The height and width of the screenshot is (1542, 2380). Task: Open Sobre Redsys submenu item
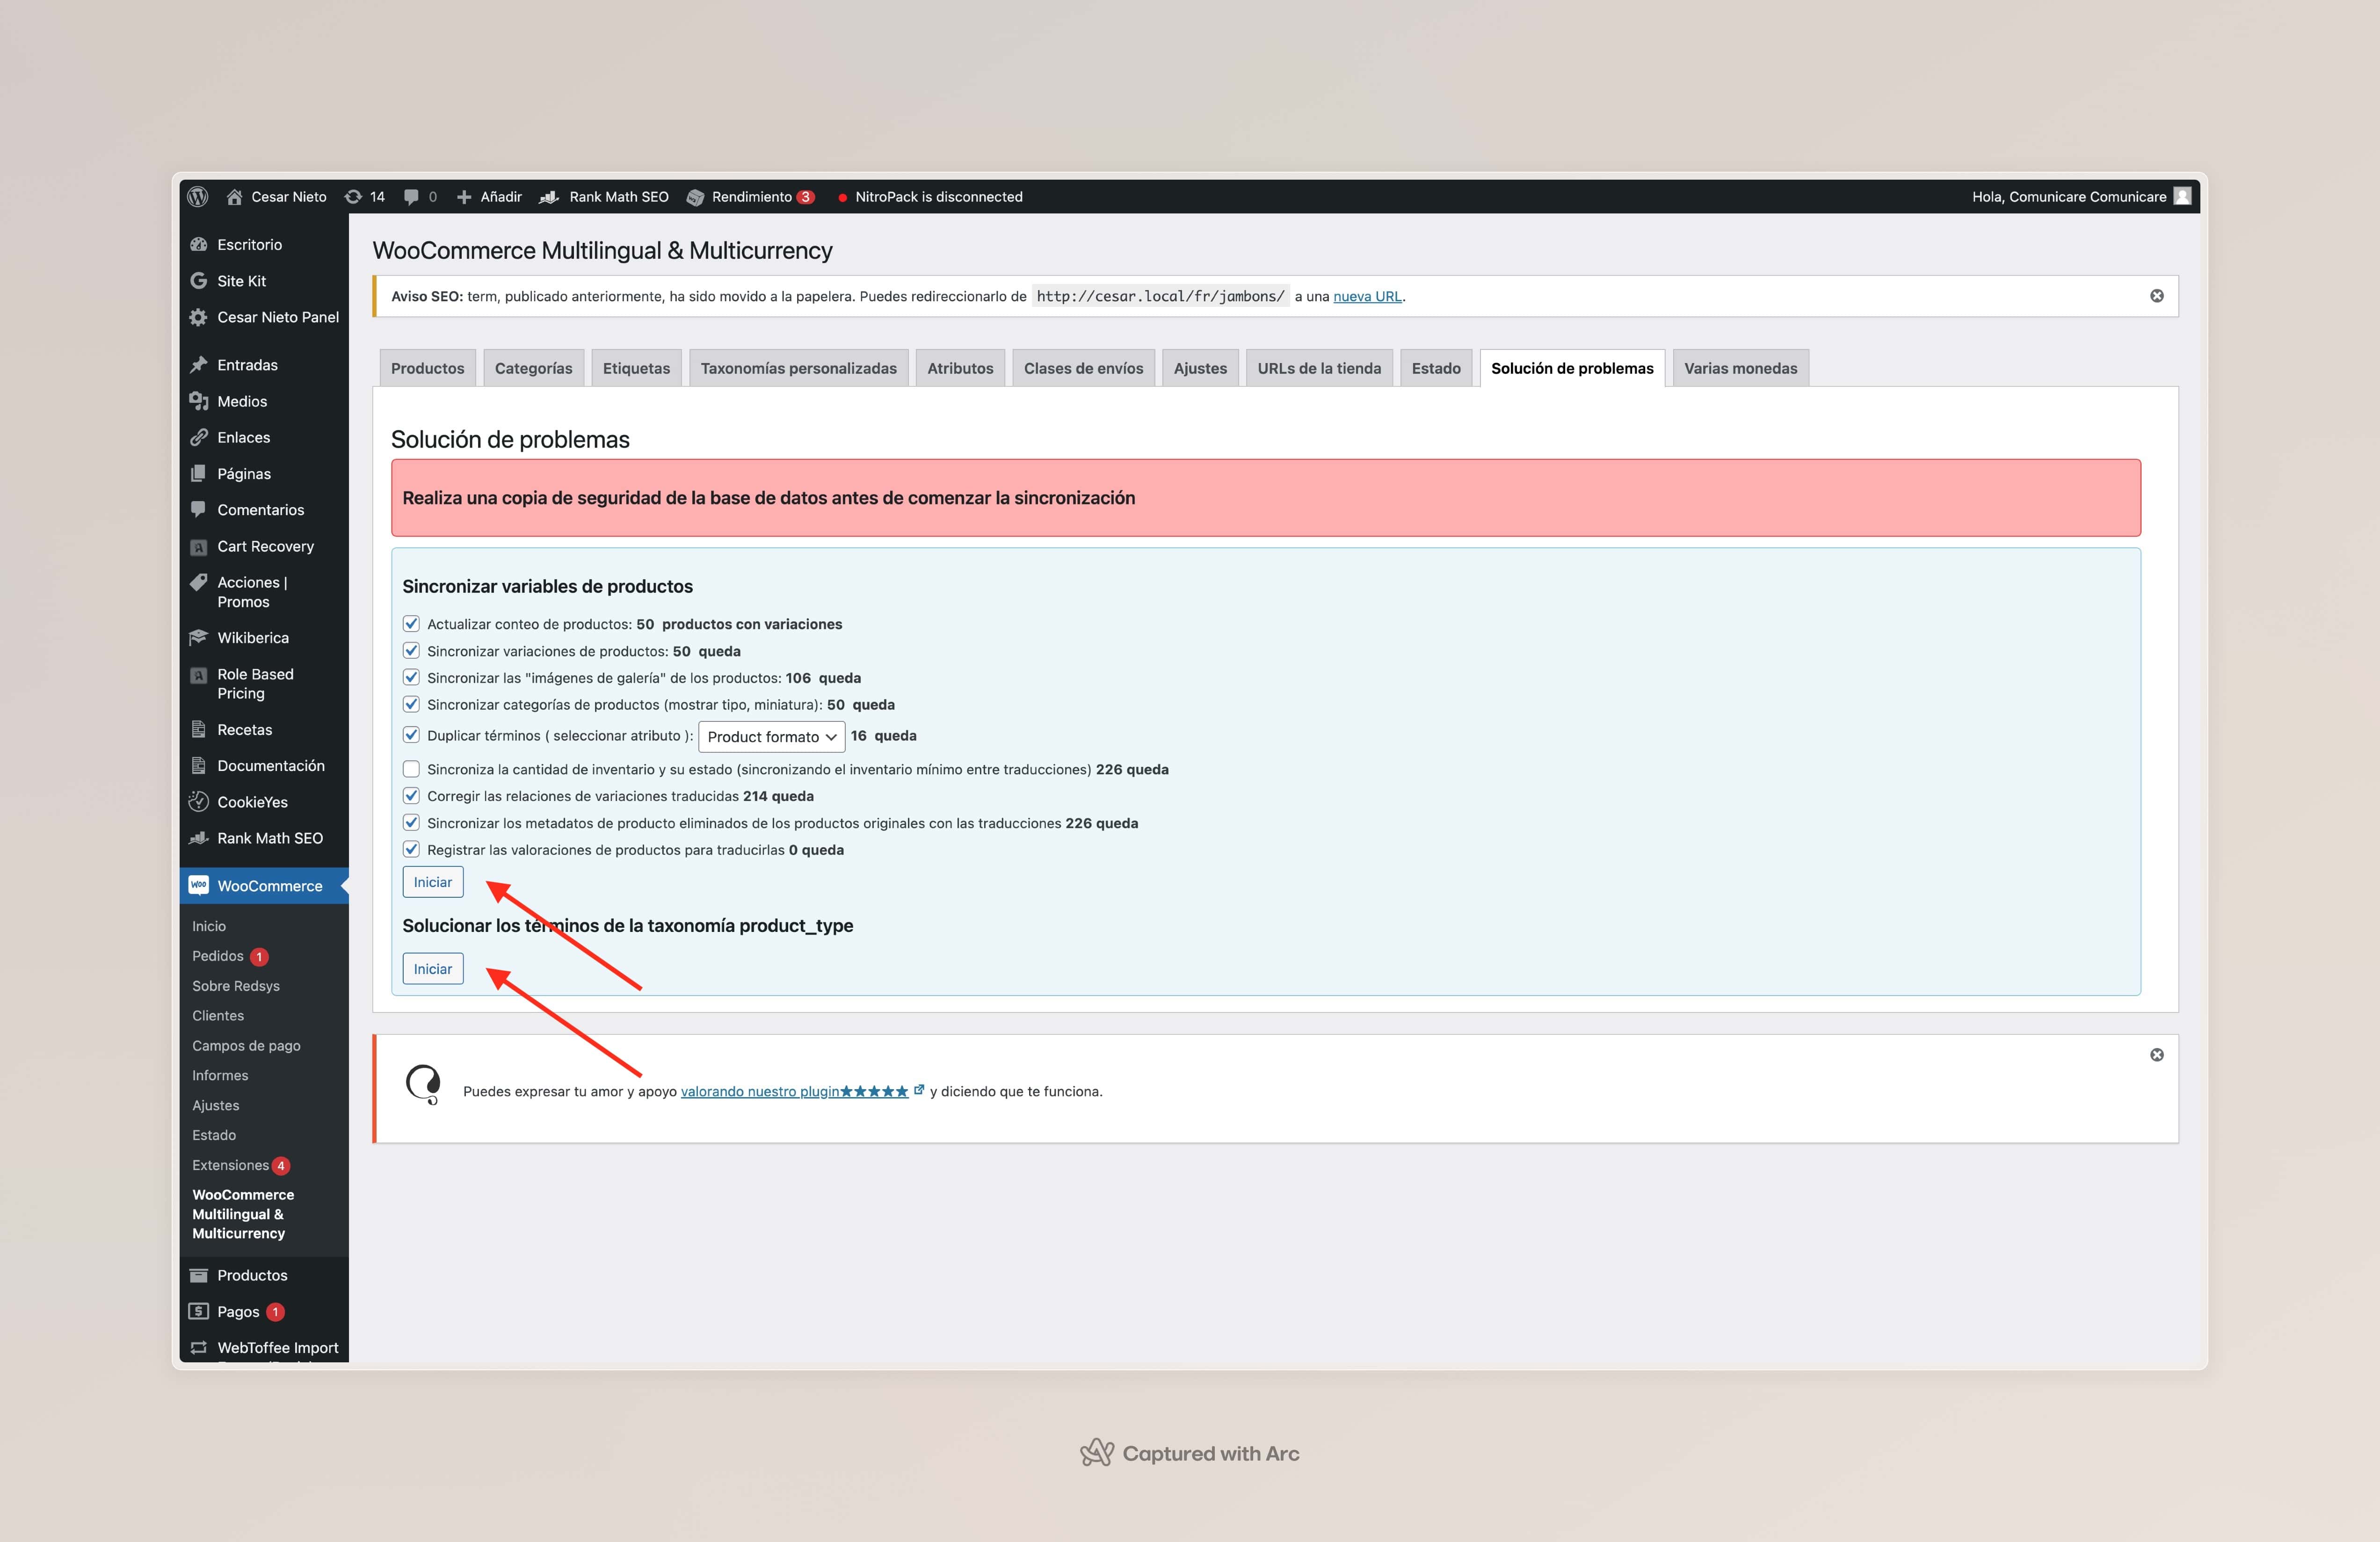pyautogui.click(x=236, y=986)
